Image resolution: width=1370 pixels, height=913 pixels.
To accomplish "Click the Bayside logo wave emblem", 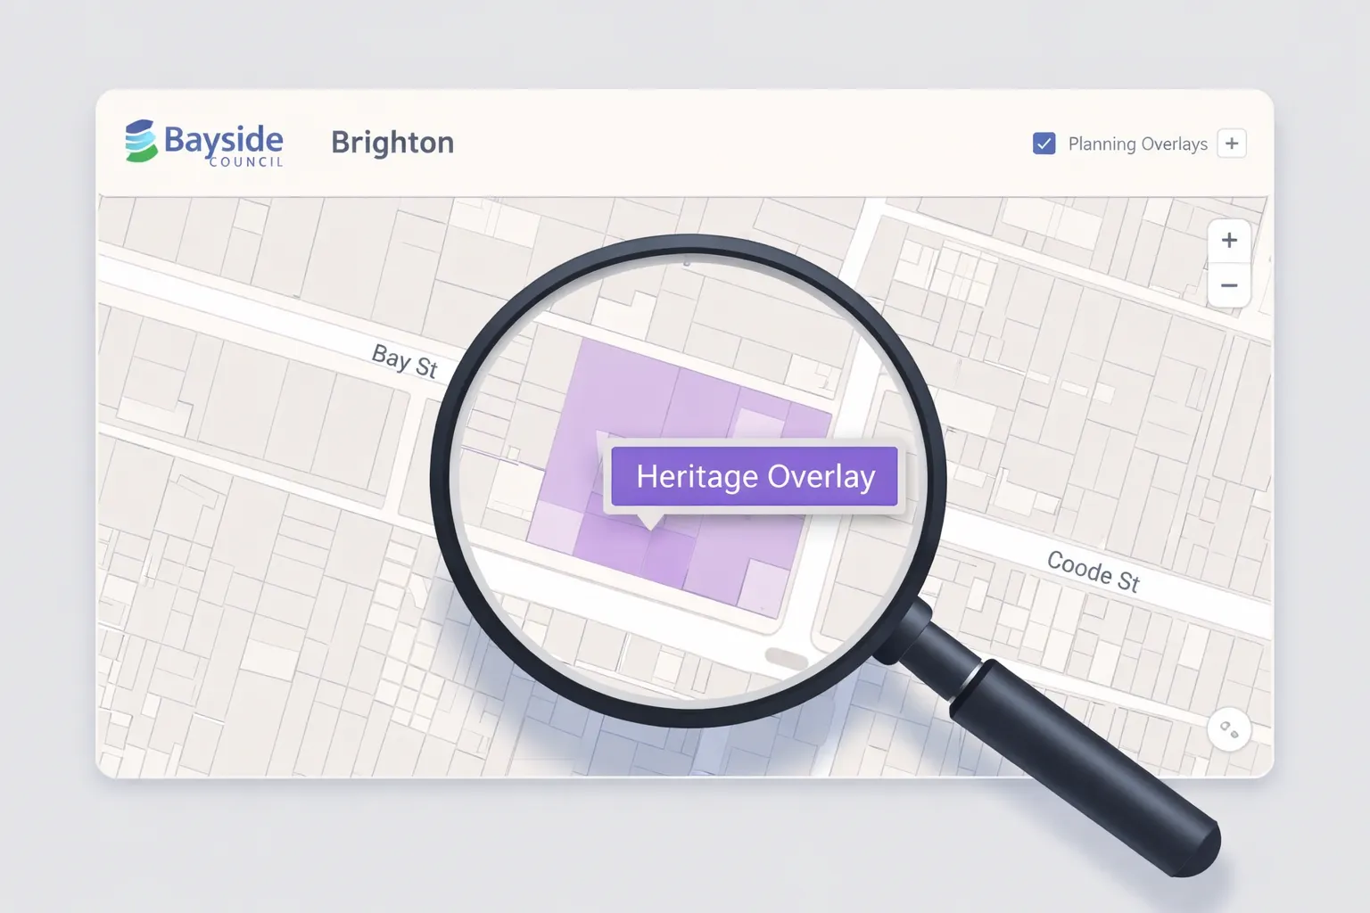I will (x=141, y=141).
